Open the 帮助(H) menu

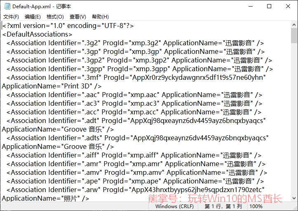tap(100, 17)
